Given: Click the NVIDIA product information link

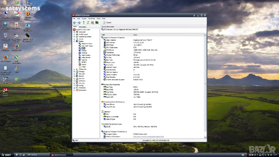Looking at the screenshot, I should 148,137.
